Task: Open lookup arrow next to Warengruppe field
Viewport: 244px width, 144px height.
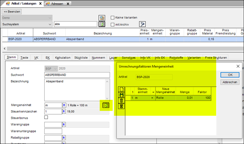Action: click(64, 125)
